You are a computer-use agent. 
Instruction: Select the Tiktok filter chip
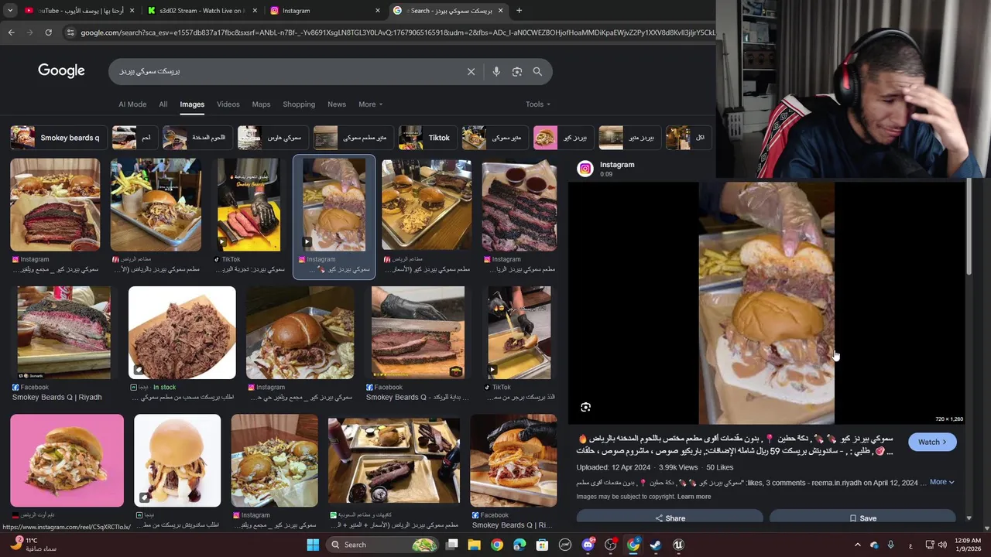427,138
